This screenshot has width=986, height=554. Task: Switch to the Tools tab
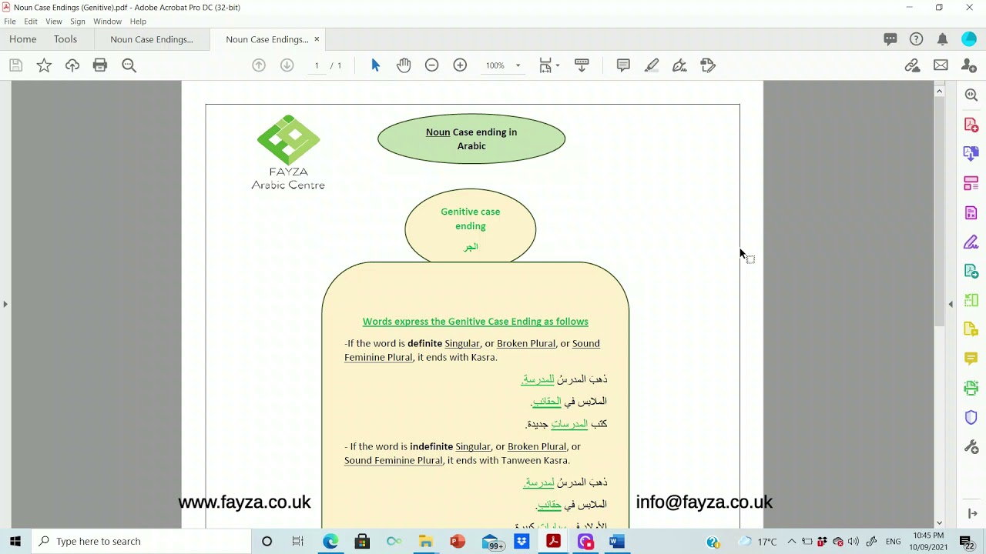(65, 39)
